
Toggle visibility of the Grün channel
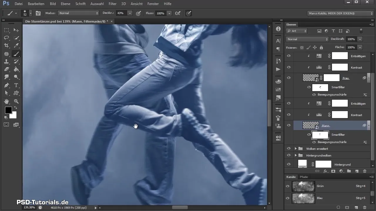(x=288, y=186)
